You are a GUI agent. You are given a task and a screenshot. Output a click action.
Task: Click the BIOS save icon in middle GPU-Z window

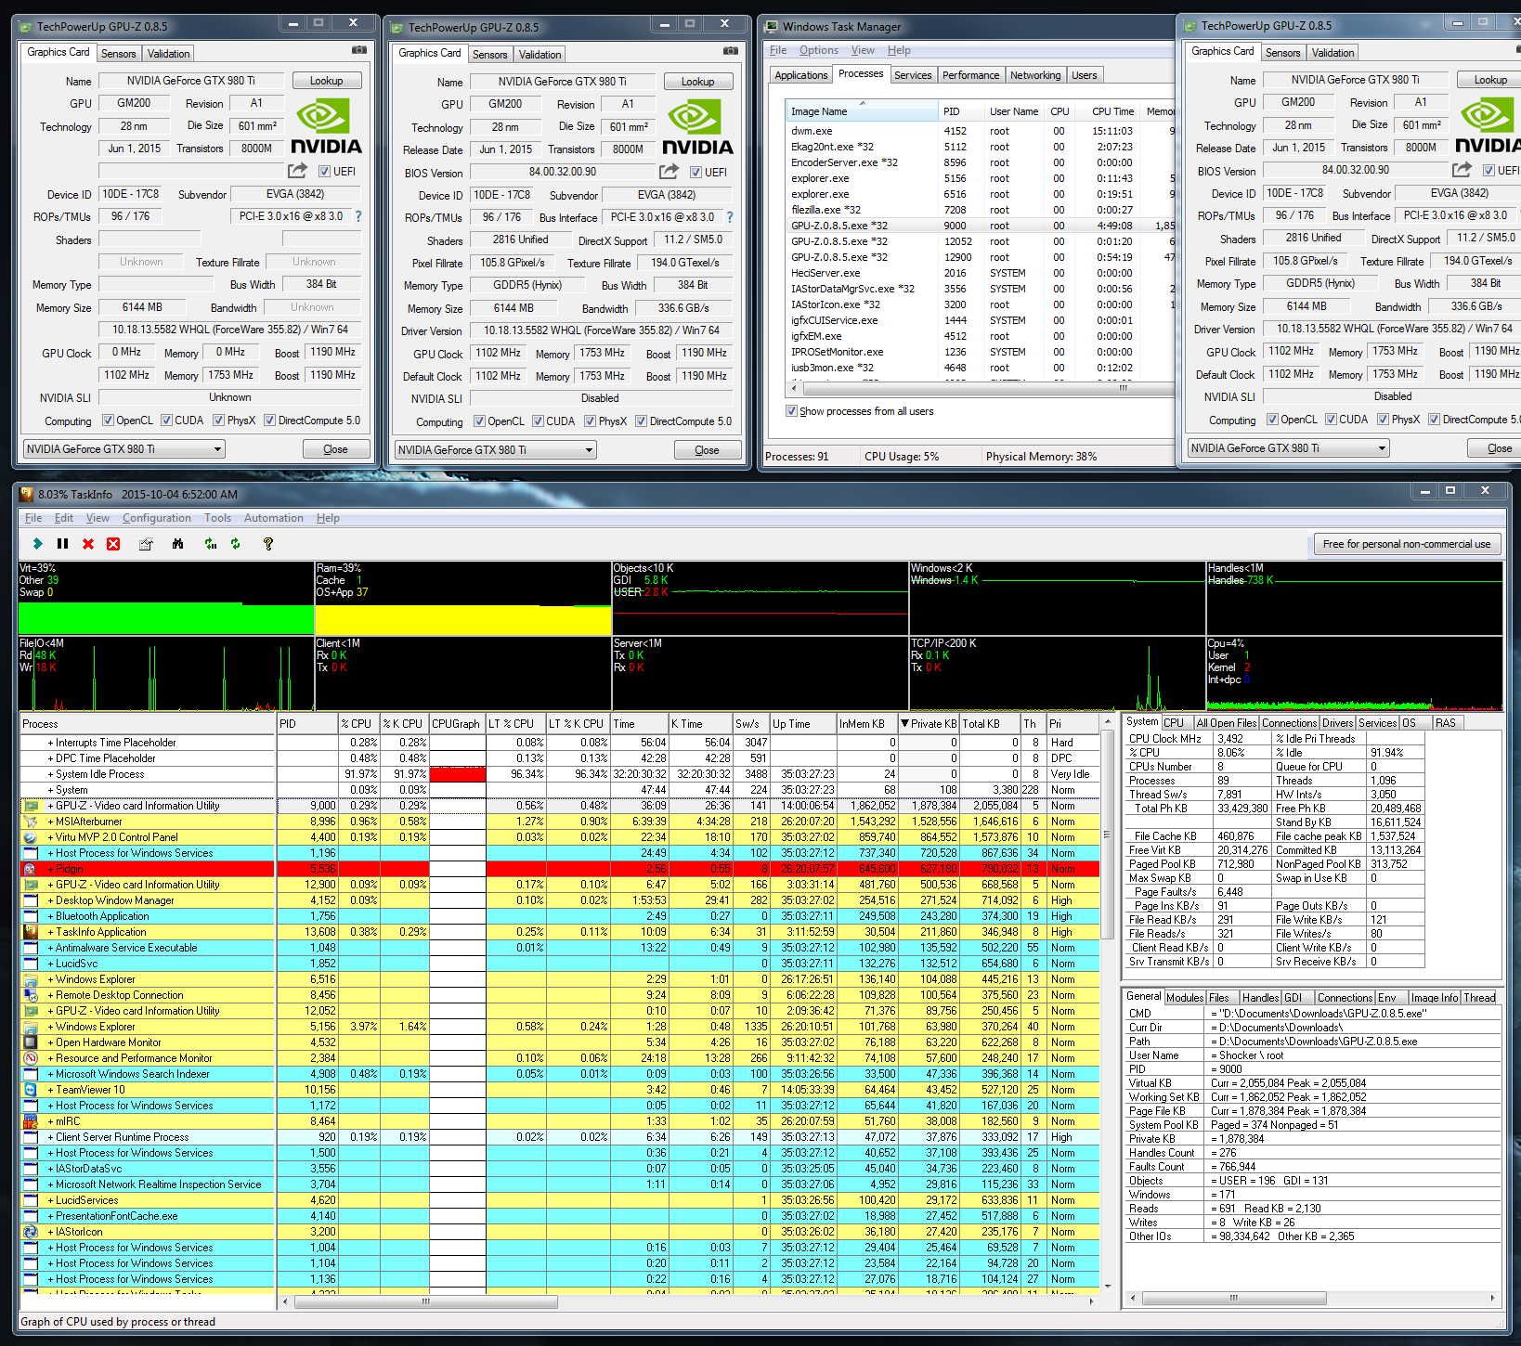(x=669, y=172)
